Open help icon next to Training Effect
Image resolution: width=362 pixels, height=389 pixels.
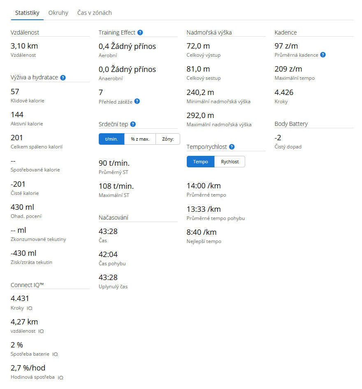(x=140, y=32)
